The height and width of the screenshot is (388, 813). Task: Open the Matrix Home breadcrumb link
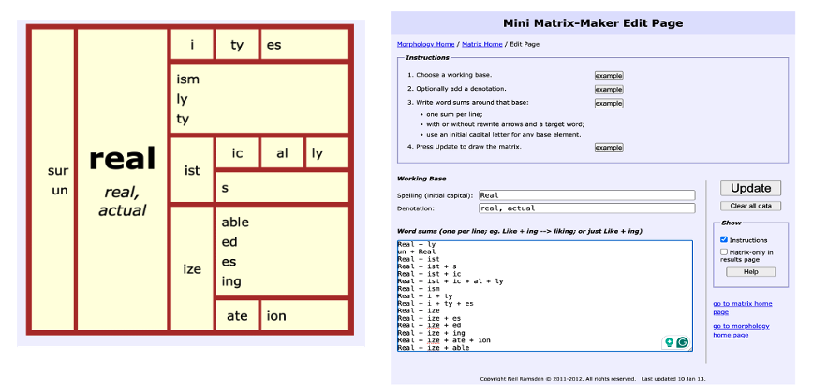coord(481,45)
